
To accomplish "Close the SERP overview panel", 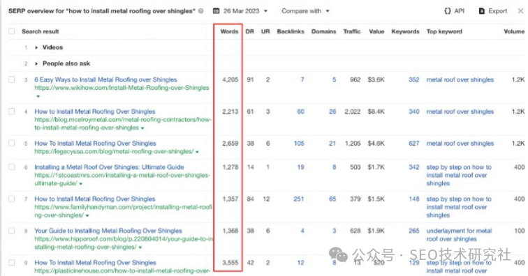I will (x=520, y=11).
